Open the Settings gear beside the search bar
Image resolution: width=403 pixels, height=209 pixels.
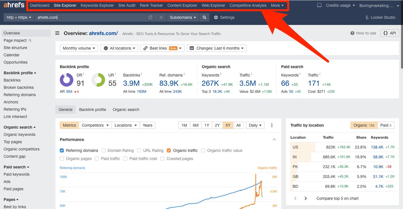point(216,17)
